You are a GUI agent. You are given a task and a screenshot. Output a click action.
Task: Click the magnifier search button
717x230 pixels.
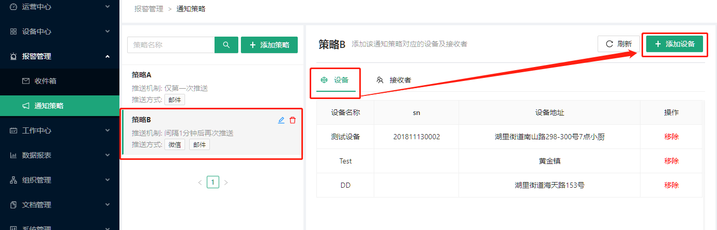click(x=226, y=45)
